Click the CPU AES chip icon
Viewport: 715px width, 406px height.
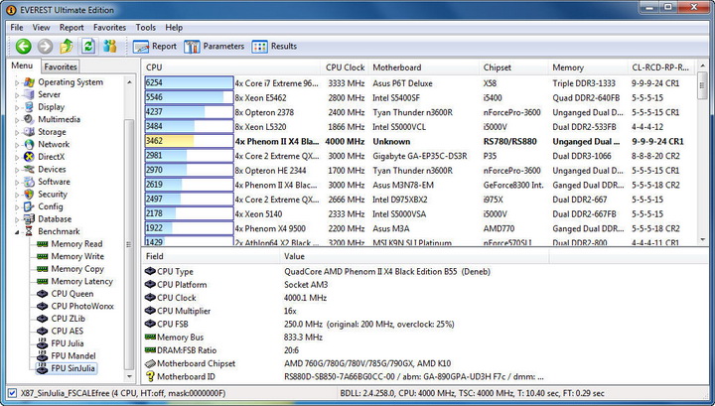(x=43, y=331)
